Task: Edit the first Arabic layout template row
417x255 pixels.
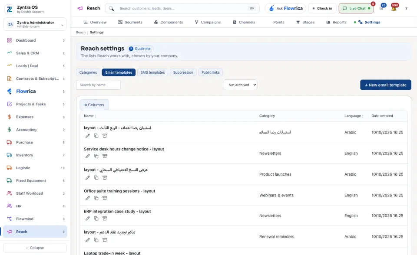Action: point(87,136)
